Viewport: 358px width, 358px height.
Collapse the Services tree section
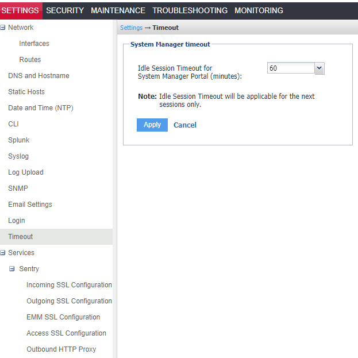3,253
